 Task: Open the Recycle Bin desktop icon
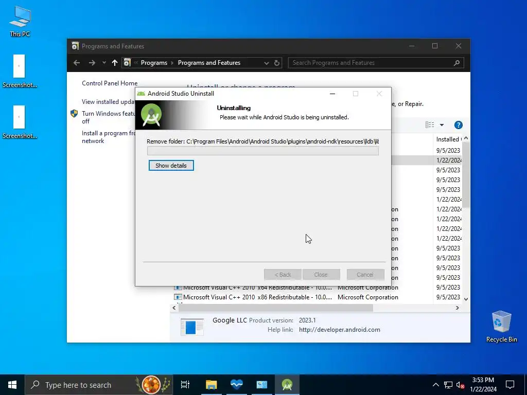point(501,326)
